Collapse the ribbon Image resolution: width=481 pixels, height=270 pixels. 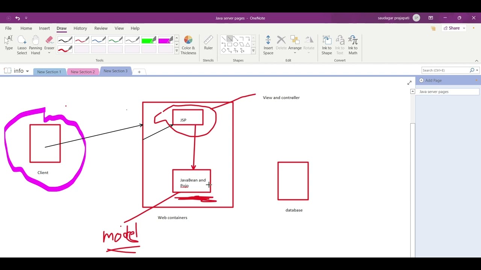(476, 61)
